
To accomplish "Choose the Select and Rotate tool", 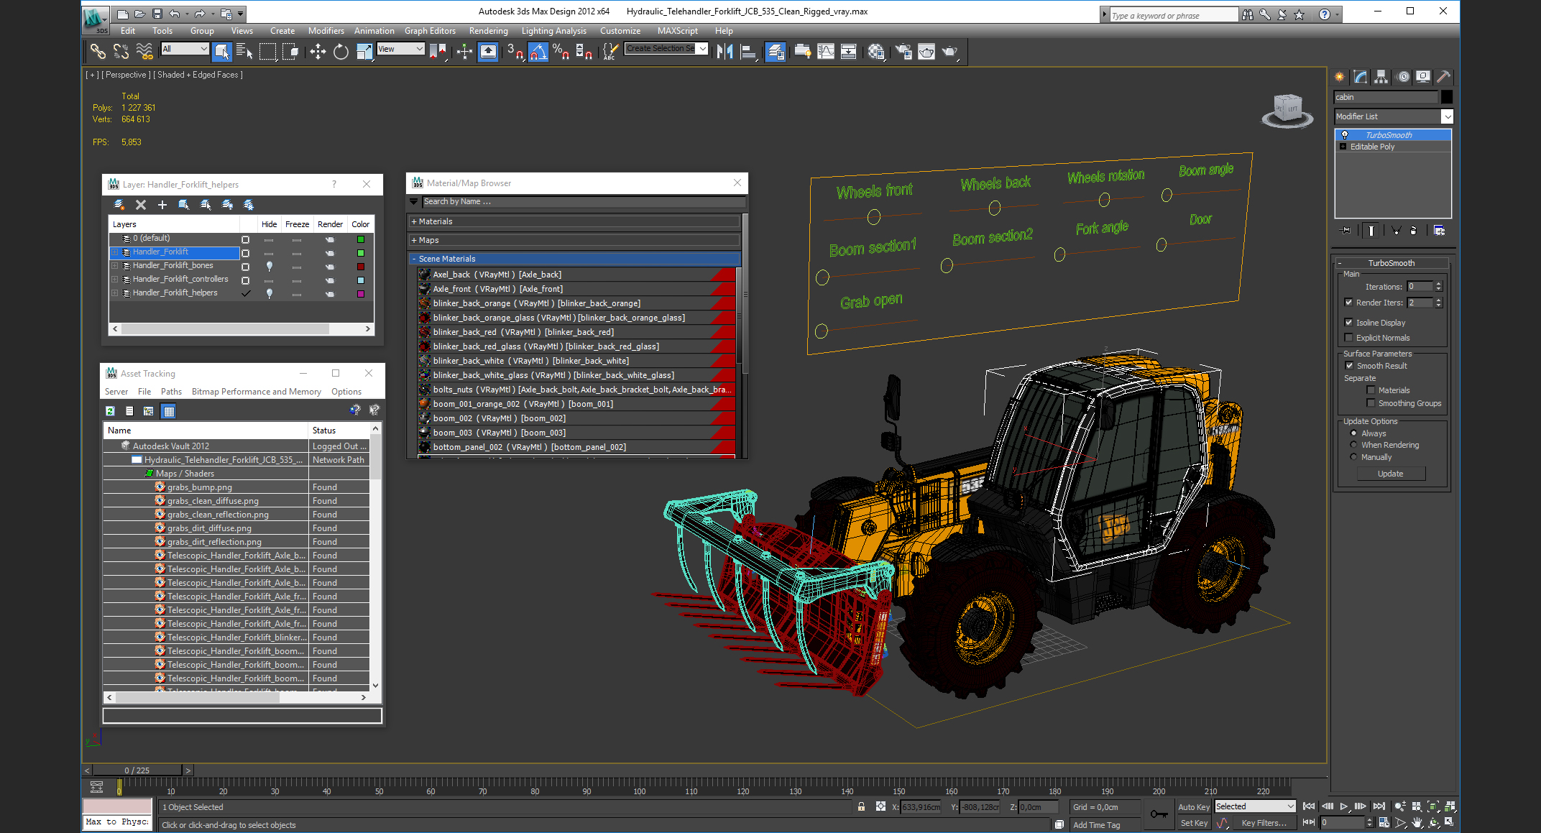I will click(341, 51).
